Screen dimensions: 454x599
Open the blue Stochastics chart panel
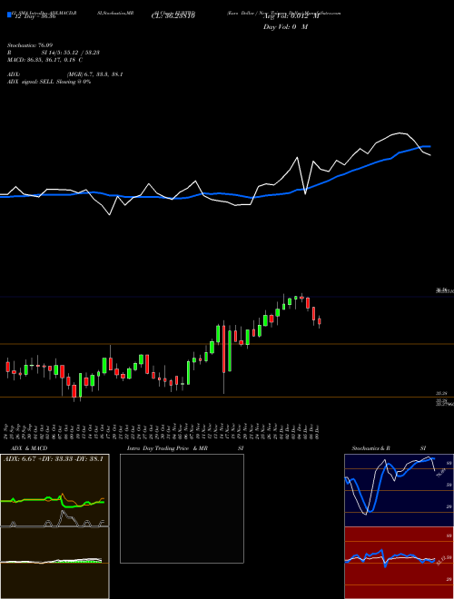(x=399, y=490)
